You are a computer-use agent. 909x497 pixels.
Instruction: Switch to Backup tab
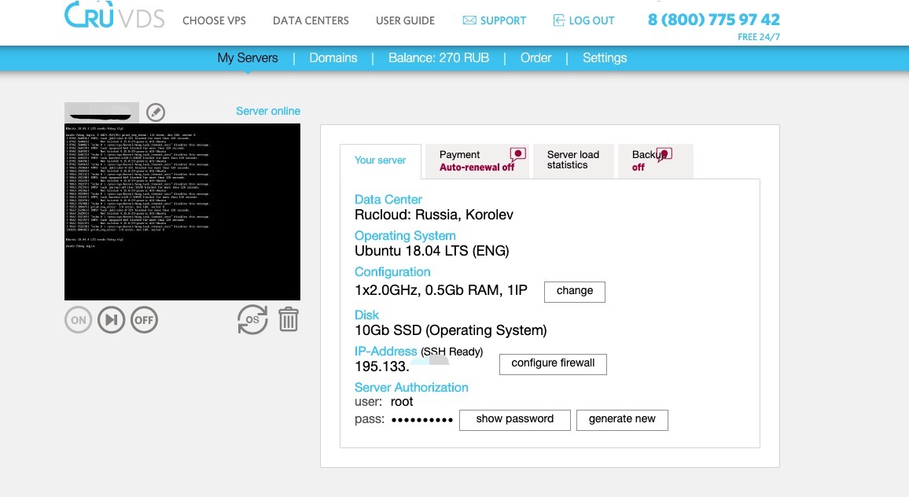(x=656, y=160)
